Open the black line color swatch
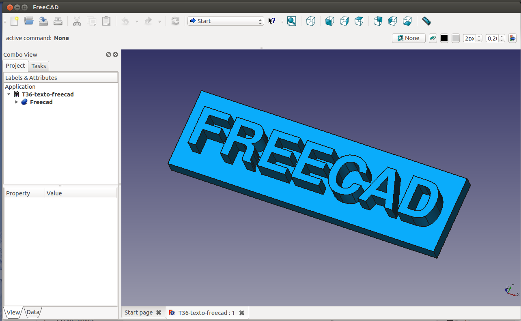Screen dimensions: 521x321 coord(444,38)
